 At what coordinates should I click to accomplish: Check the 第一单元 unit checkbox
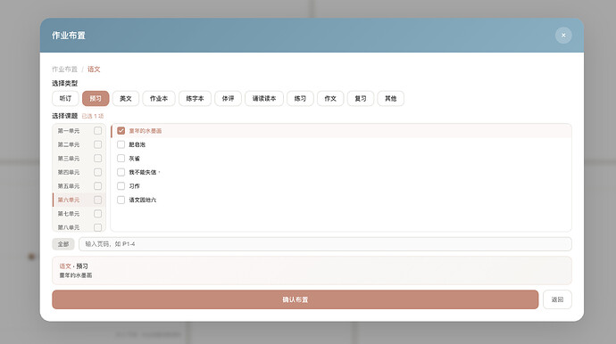tap(98, 131)
